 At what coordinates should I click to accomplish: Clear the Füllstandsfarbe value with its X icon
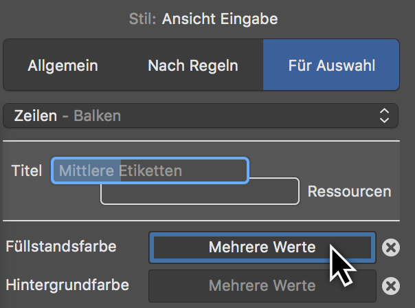pos(391,247)
